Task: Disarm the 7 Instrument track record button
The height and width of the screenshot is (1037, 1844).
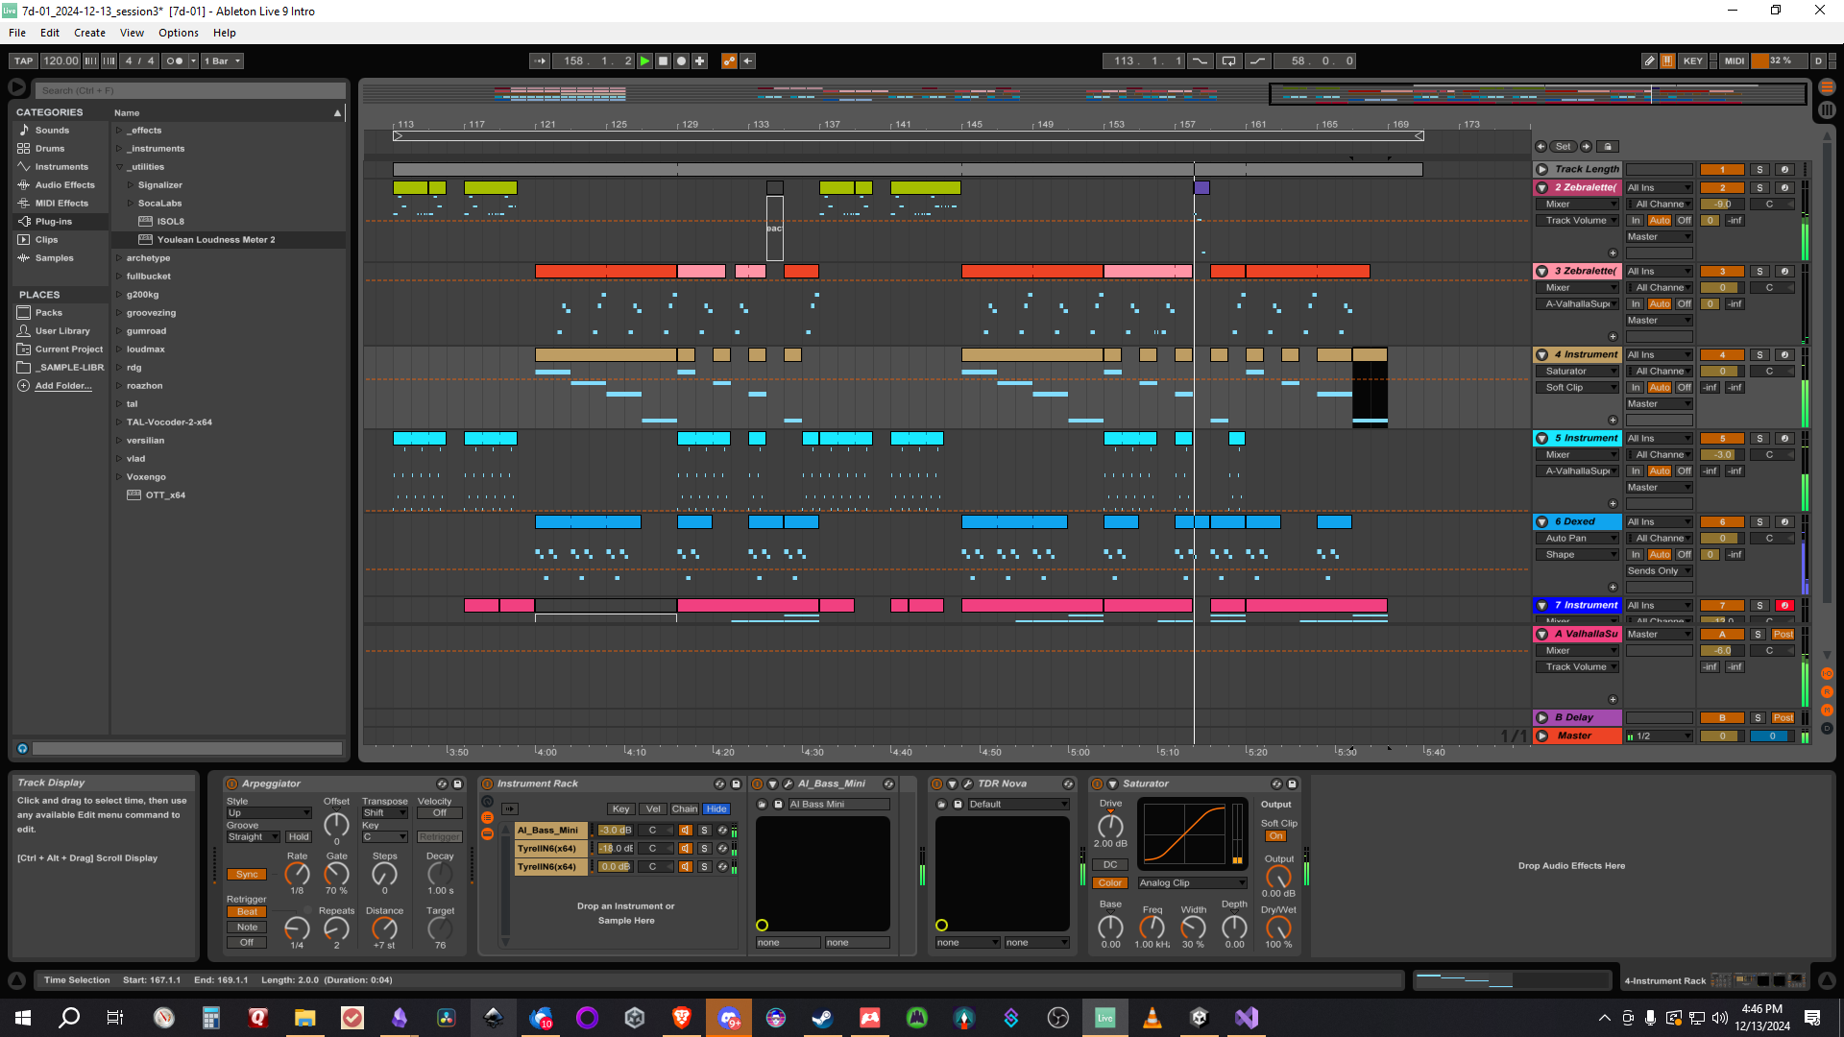Action: click(x=1783, y=606)
